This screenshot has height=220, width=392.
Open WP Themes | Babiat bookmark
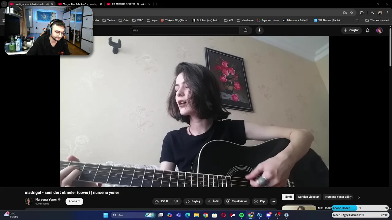pos(328,20)
